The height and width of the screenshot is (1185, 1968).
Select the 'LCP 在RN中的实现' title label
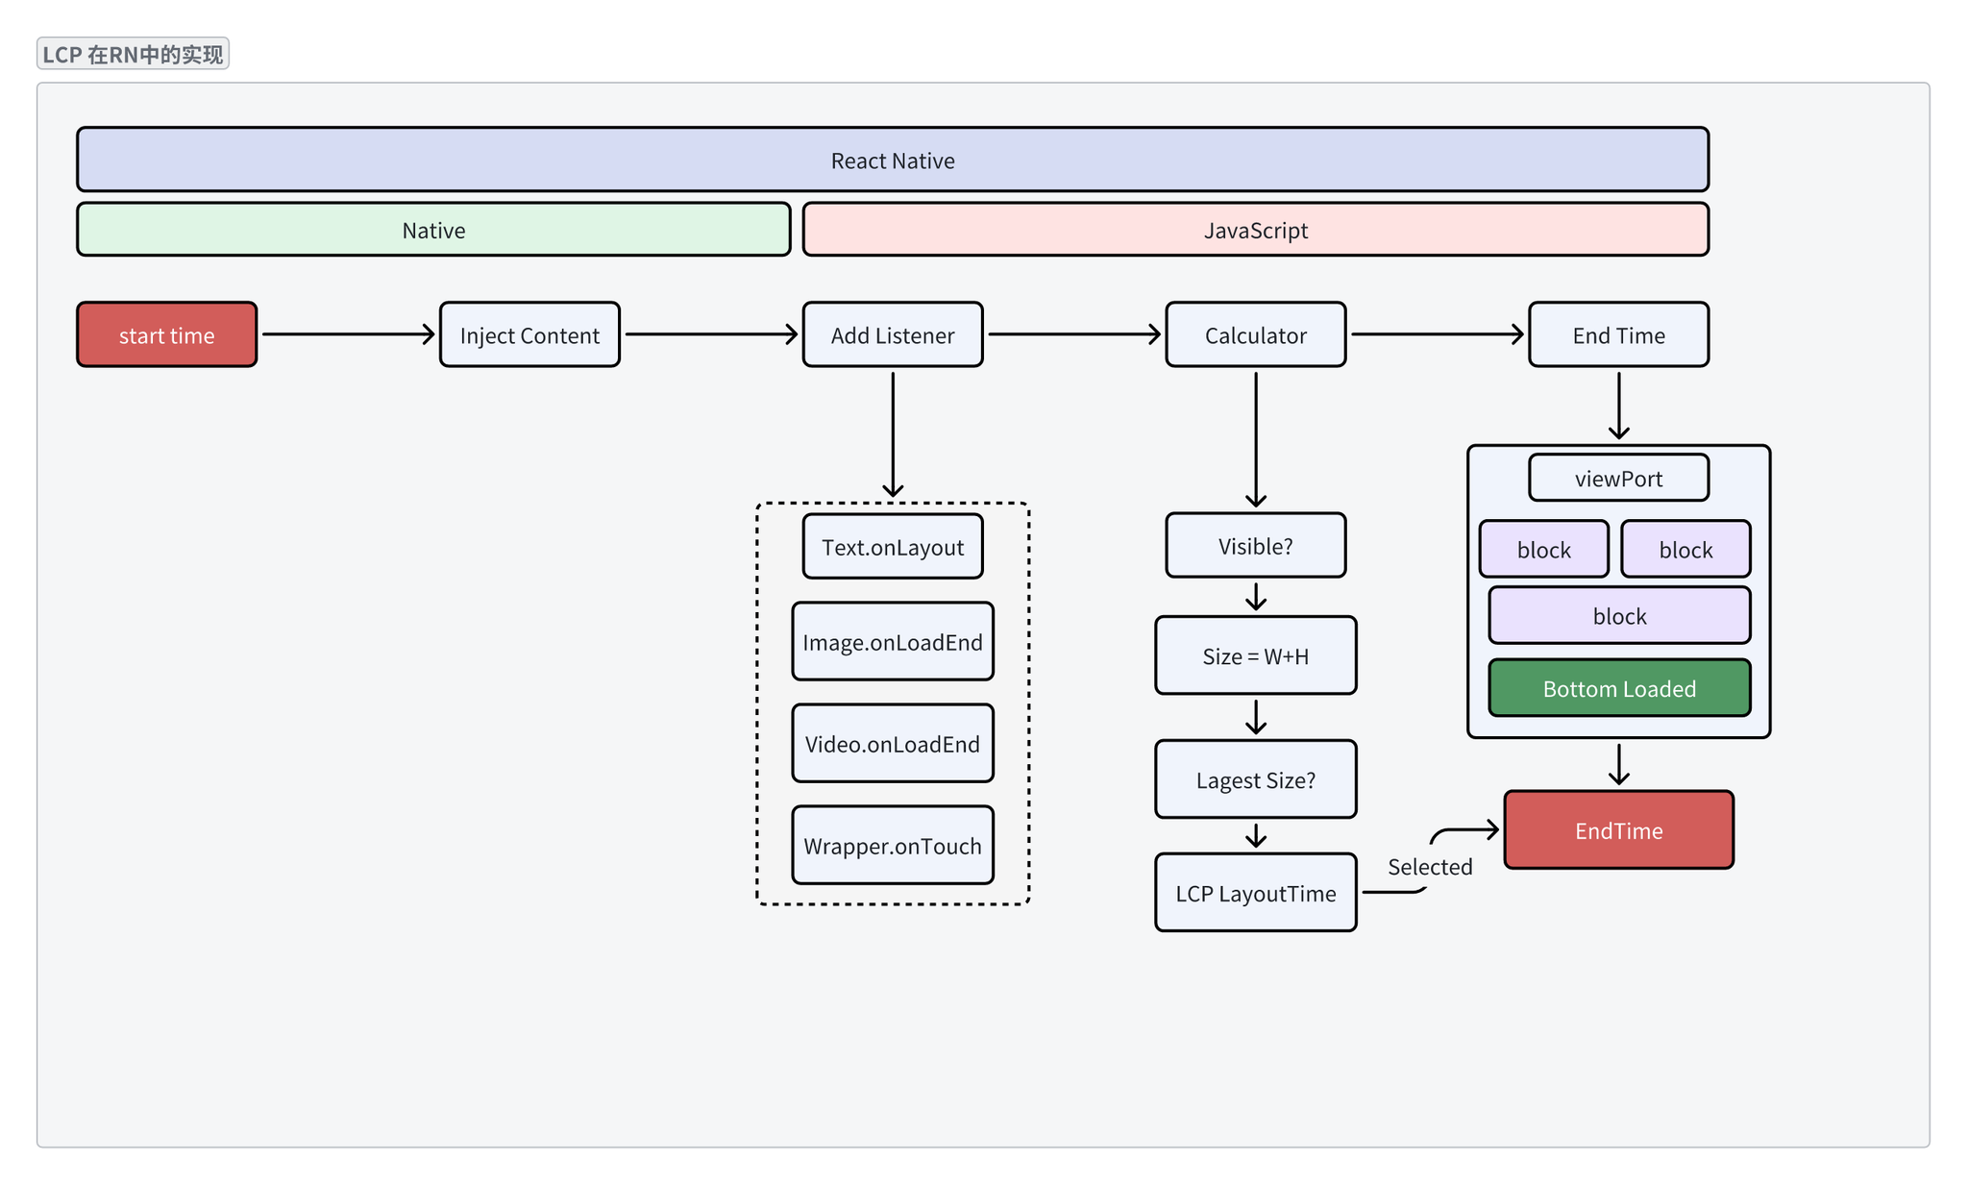click(133, 54)
